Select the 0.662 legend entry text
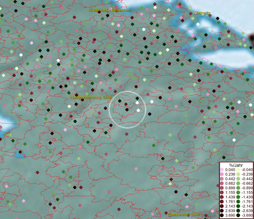 click(x=230, y=184)
